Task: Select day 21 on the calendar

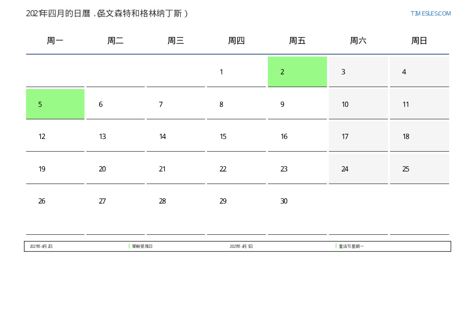Action: (176, 169)
